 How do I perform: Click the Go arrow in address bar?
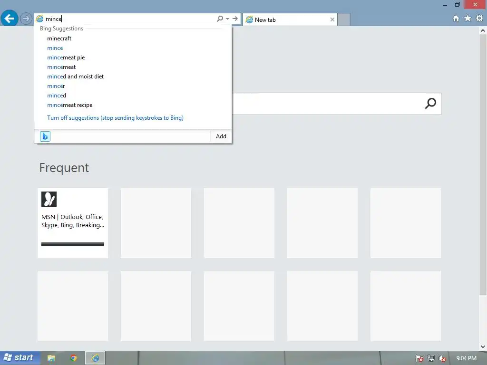(235, 19)
